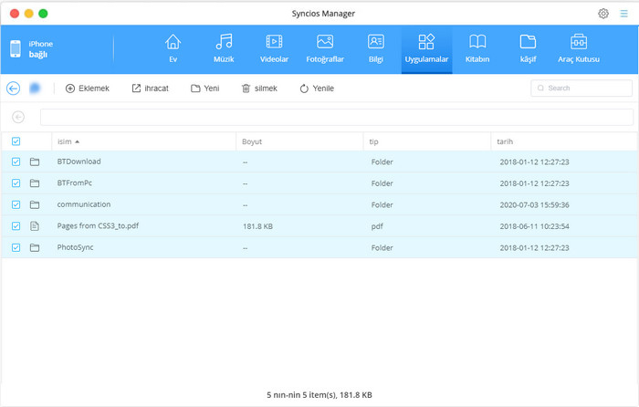Click the status bar item count text
Viewport: 639px width, 407px height.
319,395
